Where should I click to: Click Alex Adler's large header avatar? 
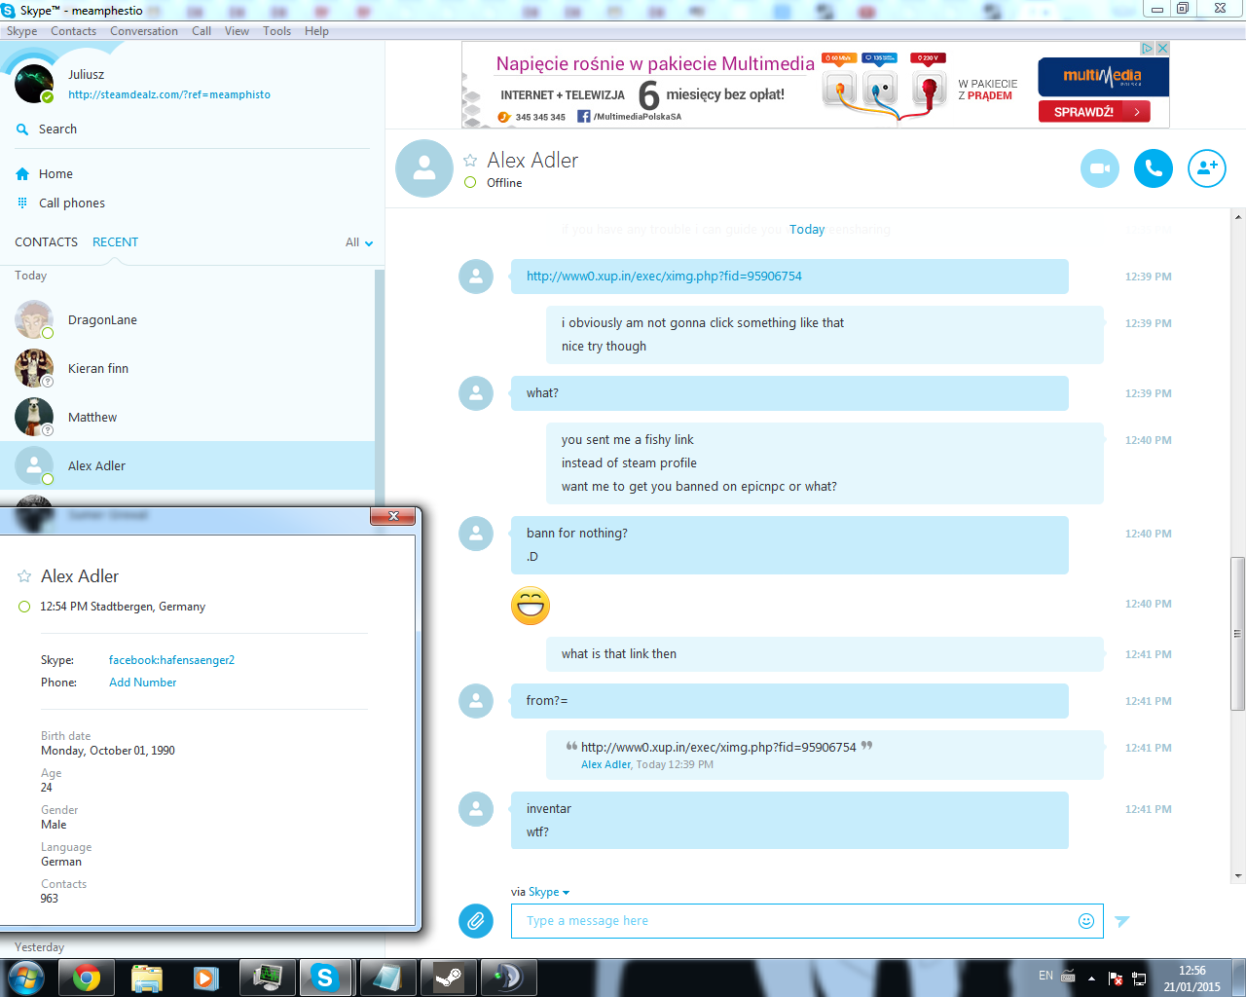pos(424,168)
